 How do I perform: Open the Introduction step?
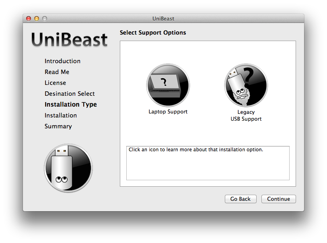(x=62, y=61)
